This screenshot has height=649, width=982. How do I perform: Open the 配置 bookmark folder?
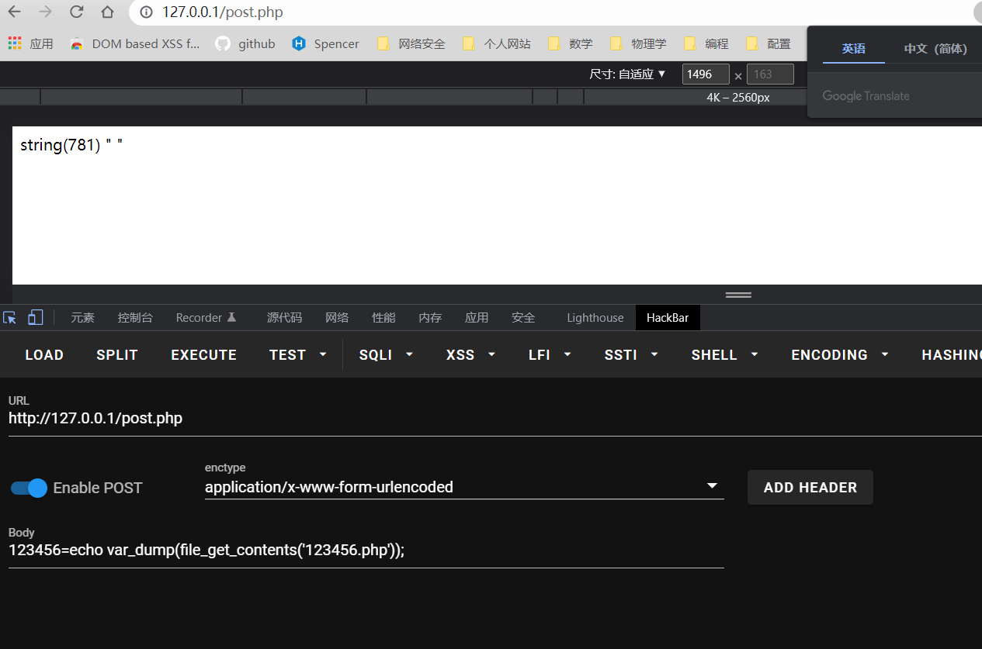[769, 43]
